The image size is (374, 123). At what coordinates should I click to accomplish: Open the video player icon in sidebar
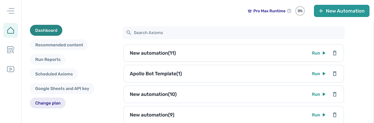(x=11, y=69)
